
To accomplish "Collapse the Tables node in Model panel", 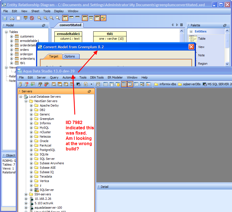I will 6,32.
